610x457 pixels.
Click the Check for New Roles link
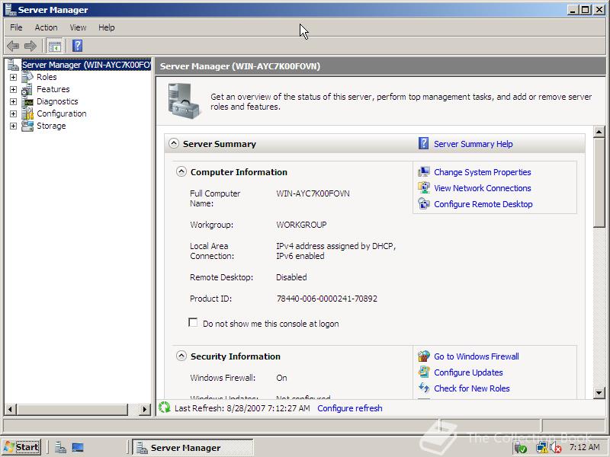pyautogui.click(x=471, y=388)
